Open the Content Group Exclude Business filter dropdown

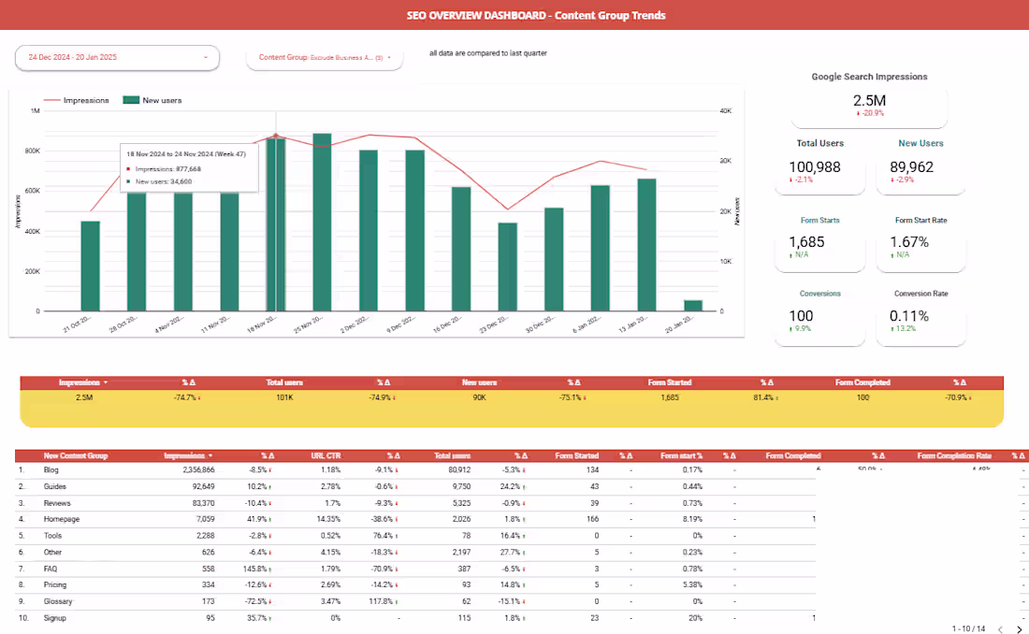pyautogui.click(x=326, y=57)
